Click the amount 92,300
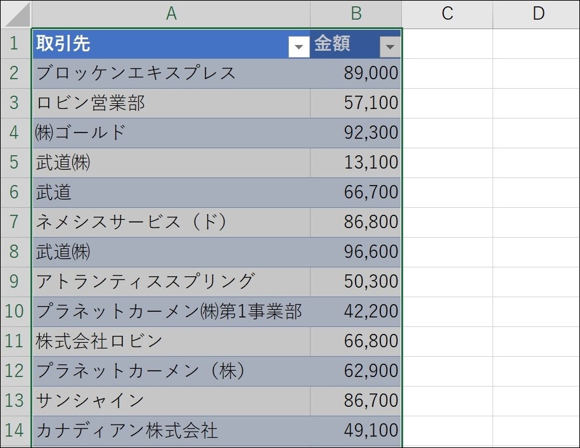580x448 pixels. click(356, 133)
